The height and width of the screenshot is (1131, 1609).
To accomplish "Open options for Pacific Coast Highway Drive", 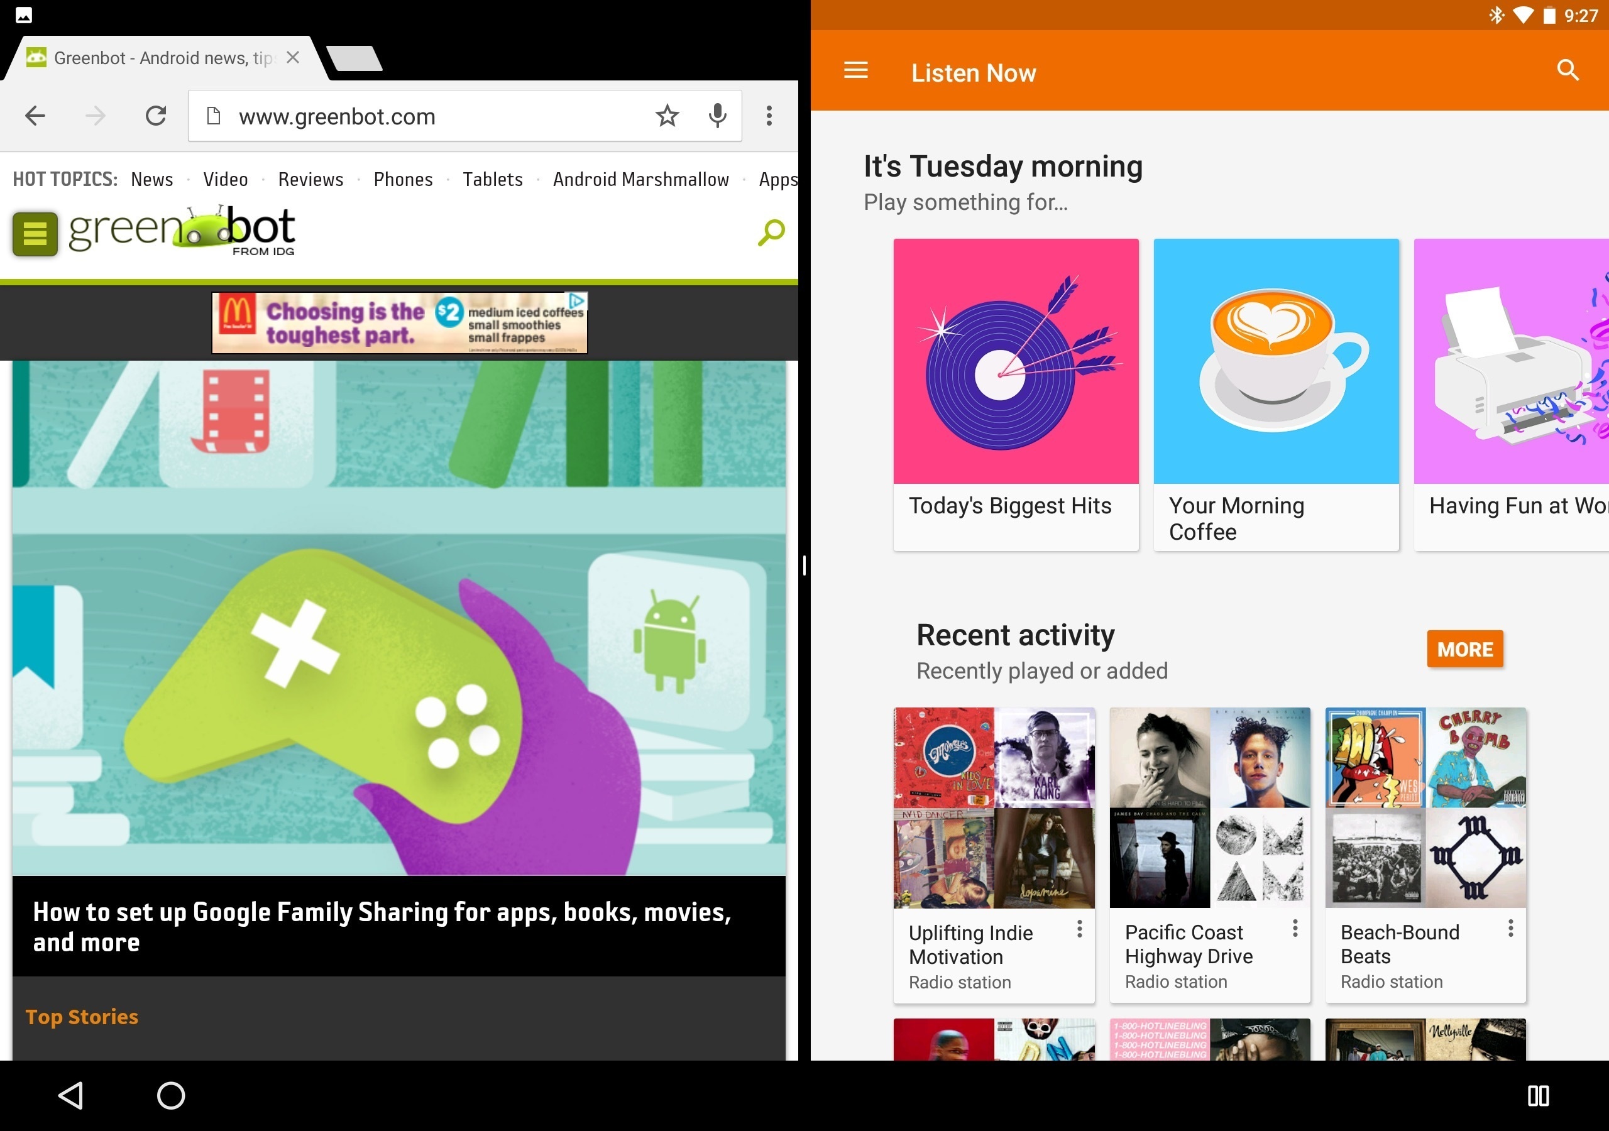I will pyautogui.click(x=1295, y=929).
